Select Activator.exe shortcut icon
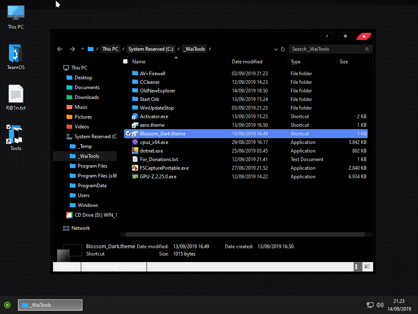 [x=135, y=117]
